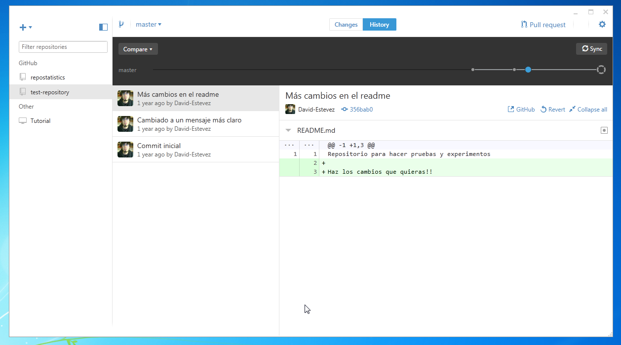Switch to the History tab
Viewport: 621px width, 345px height.
pos(379,25)
